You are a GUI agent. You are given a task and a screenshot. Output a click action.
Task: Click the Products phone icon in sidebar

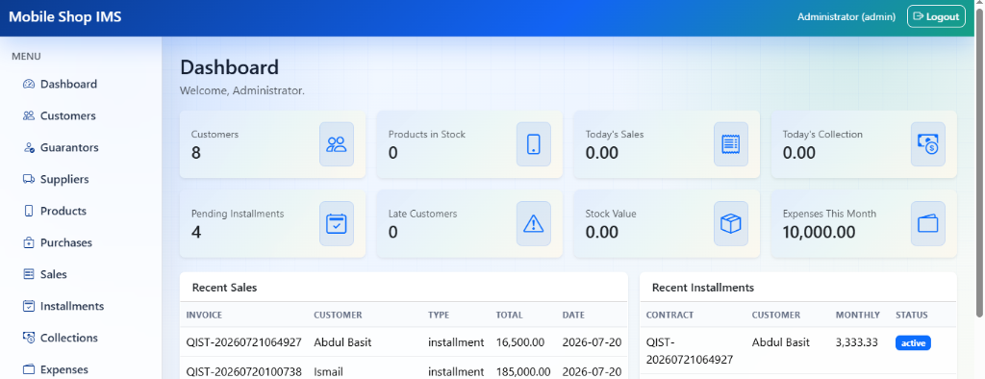click(28, 212)
